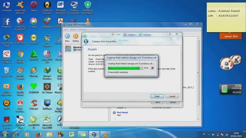Open the volume control in the system tray
Image resolution: width=246 pixels, height=138 pixels.
tap(213, 135)
